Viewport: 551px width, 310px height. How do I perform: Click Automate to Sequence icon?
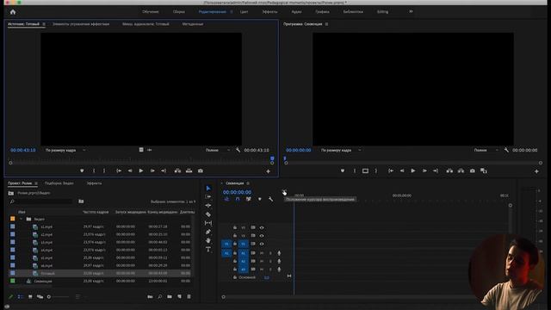click(x=150, y=296)
